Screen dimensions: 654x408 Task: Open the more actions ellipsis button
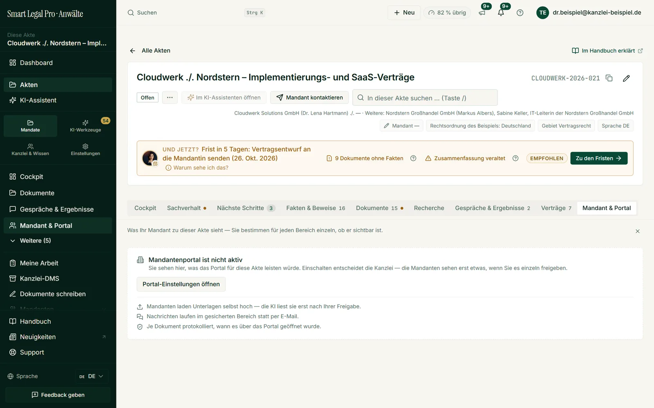[170, 98]
